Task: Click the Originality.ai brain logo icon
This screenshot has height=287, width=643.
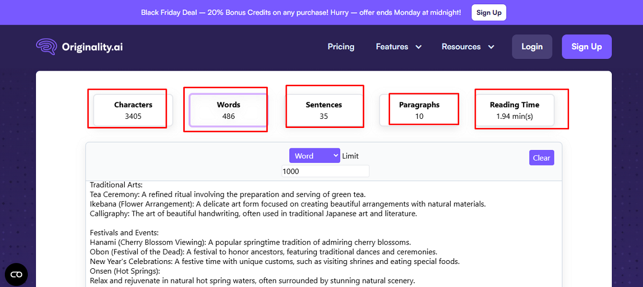Action: [46, 47]
